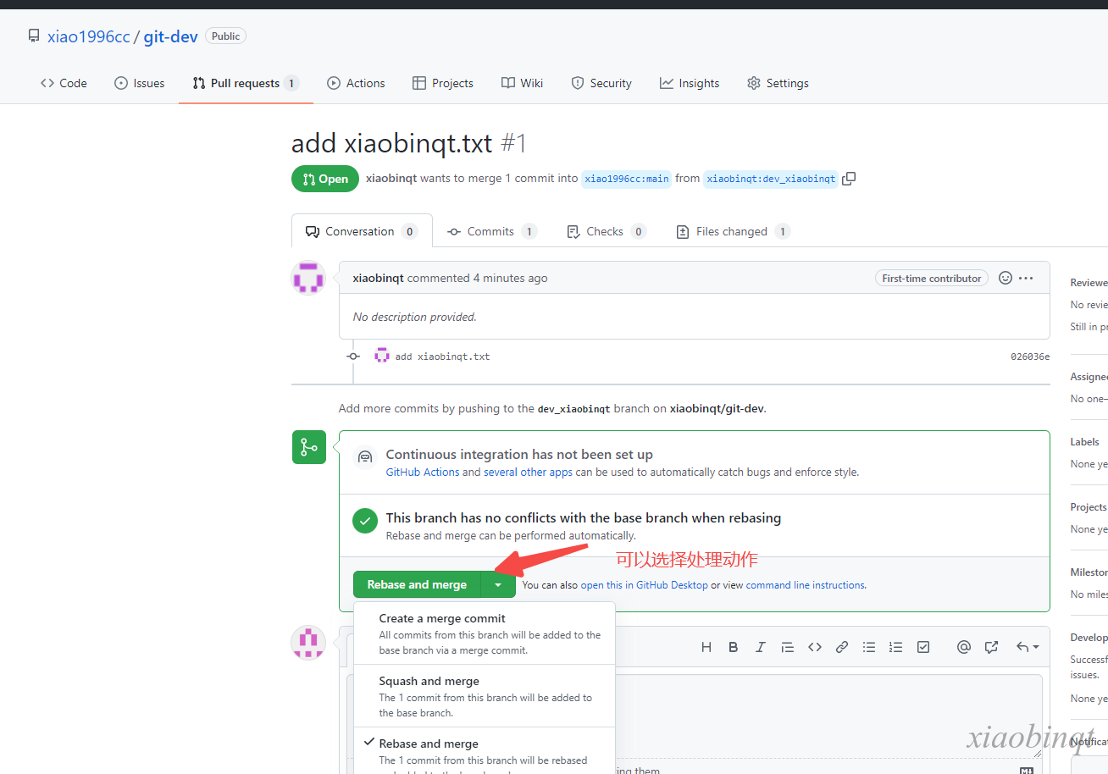Switch to the Files changed tab
This screenshot has width=1108, height=774.
pyautogui.click(x=733, y=231)
